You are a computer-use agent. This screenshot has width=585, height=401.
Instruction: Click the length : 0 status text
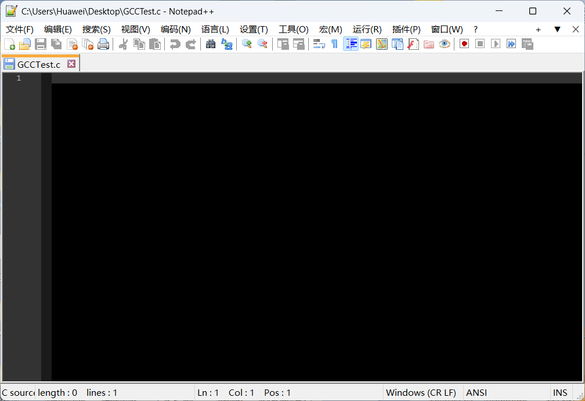[57, 393]
